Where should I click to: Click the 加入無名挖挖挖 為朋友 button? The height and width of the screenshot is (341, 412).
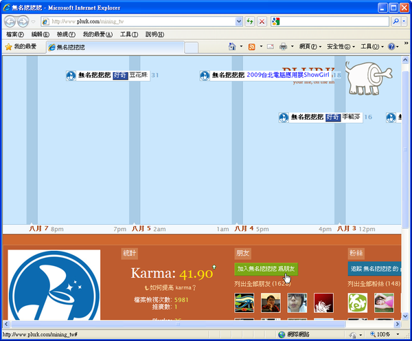click(x=266, y=269)
